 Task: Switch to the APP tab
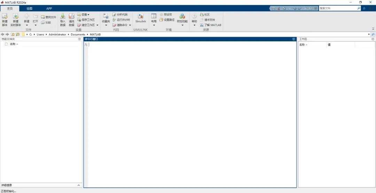(49, 8)
